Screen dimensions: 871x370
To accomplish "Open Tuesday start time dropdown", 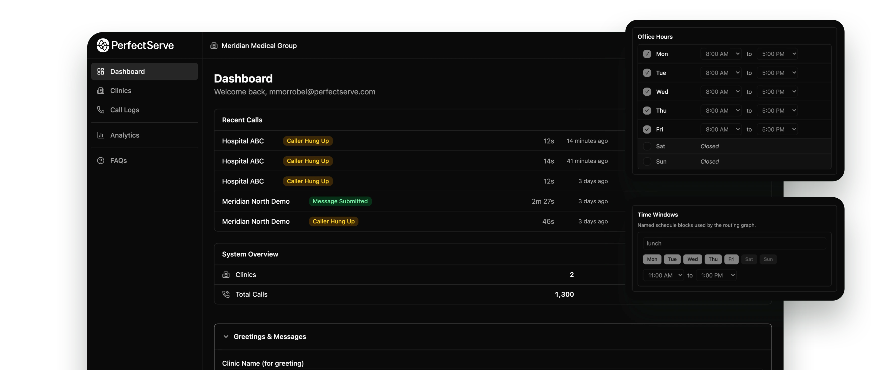I will (721, 73).
